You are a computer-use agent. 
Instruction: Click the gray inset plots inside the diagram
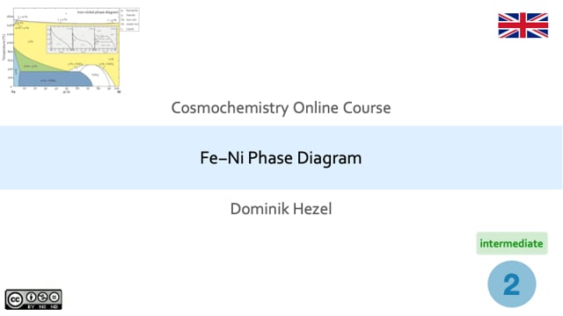[x=82, y=39]
